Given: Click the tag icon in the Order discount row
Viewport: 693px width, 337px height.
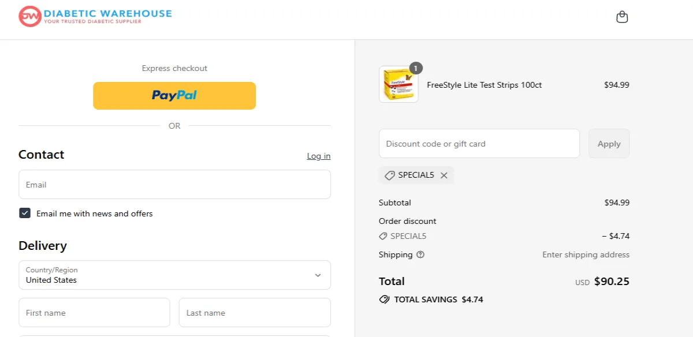Looking at the screenshot, I should pos(383,236).
